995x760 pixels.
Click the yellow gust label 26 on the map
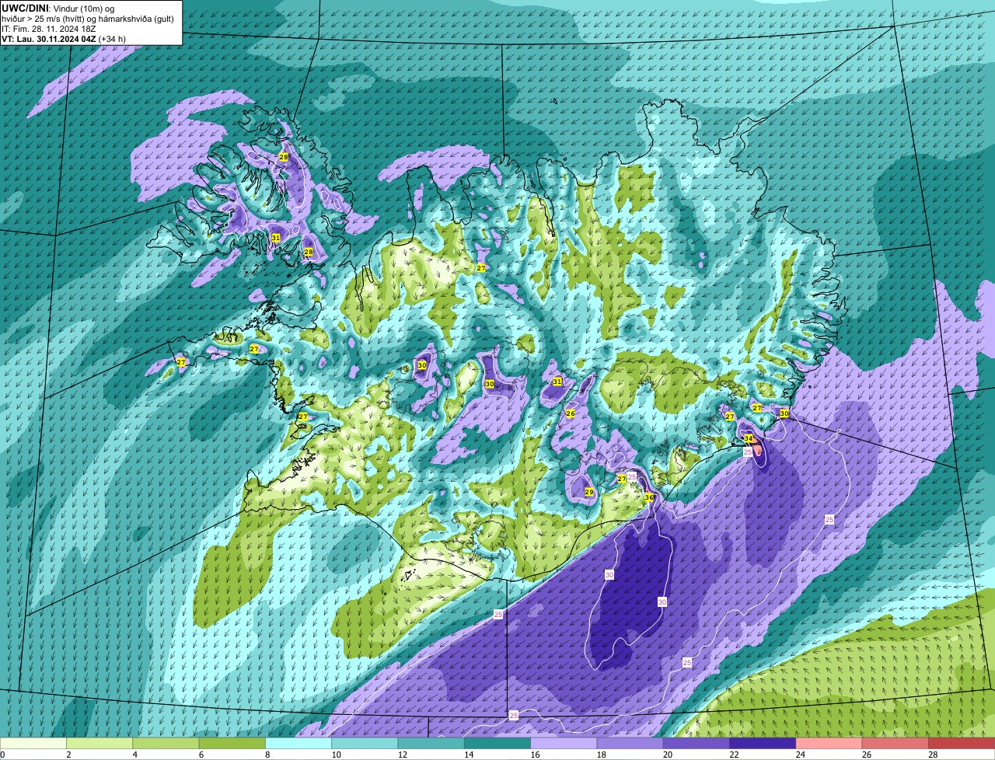[x=571, y=413]
